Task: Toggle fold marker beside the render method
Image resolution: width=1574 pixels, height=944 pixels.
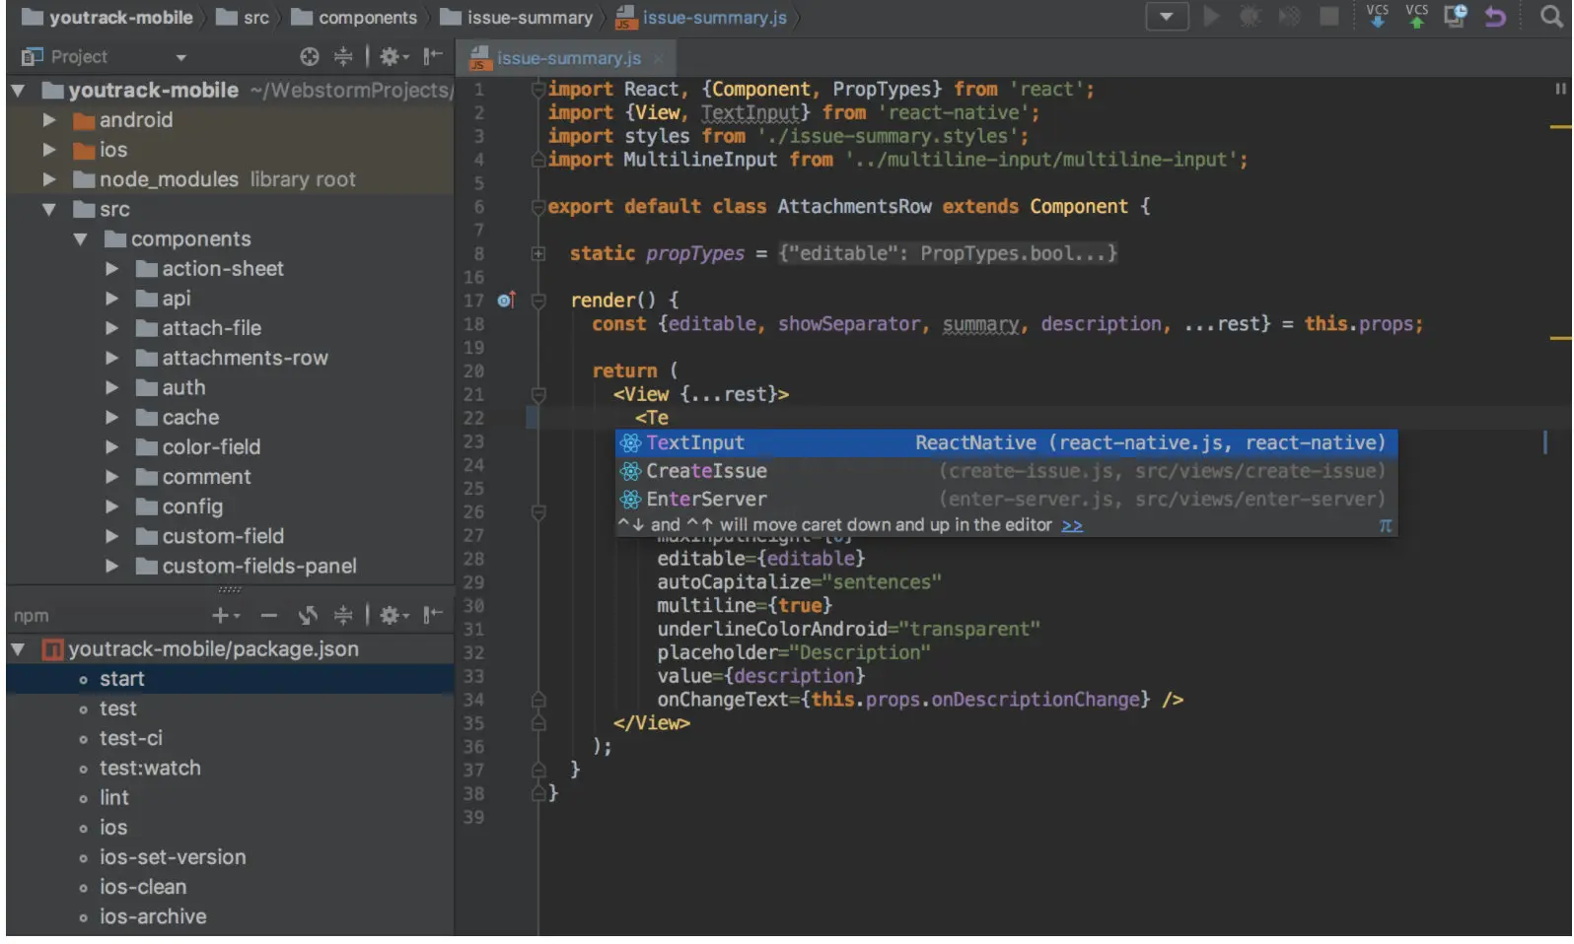Action: click(538, 301)
